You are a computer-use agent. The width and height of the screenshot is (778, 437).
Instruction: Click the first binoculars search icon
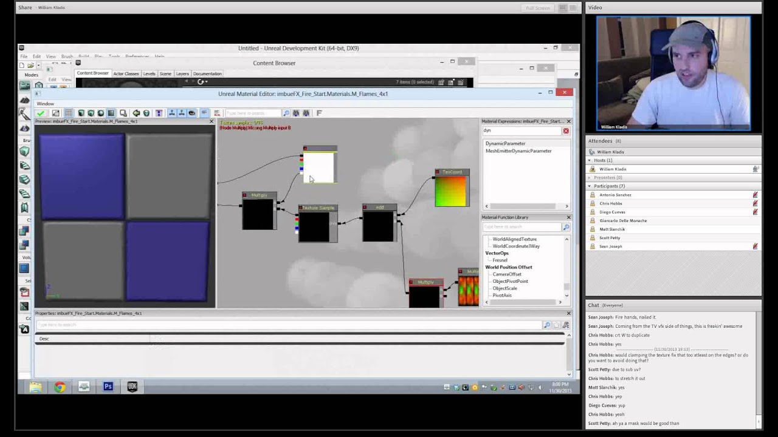pyautogui.click(x=296, y=113)
